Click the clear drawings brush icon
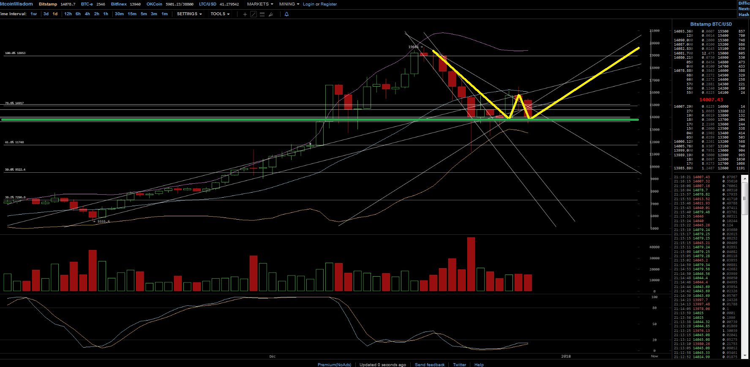The image size is (750, 367). tap(271, 14)
